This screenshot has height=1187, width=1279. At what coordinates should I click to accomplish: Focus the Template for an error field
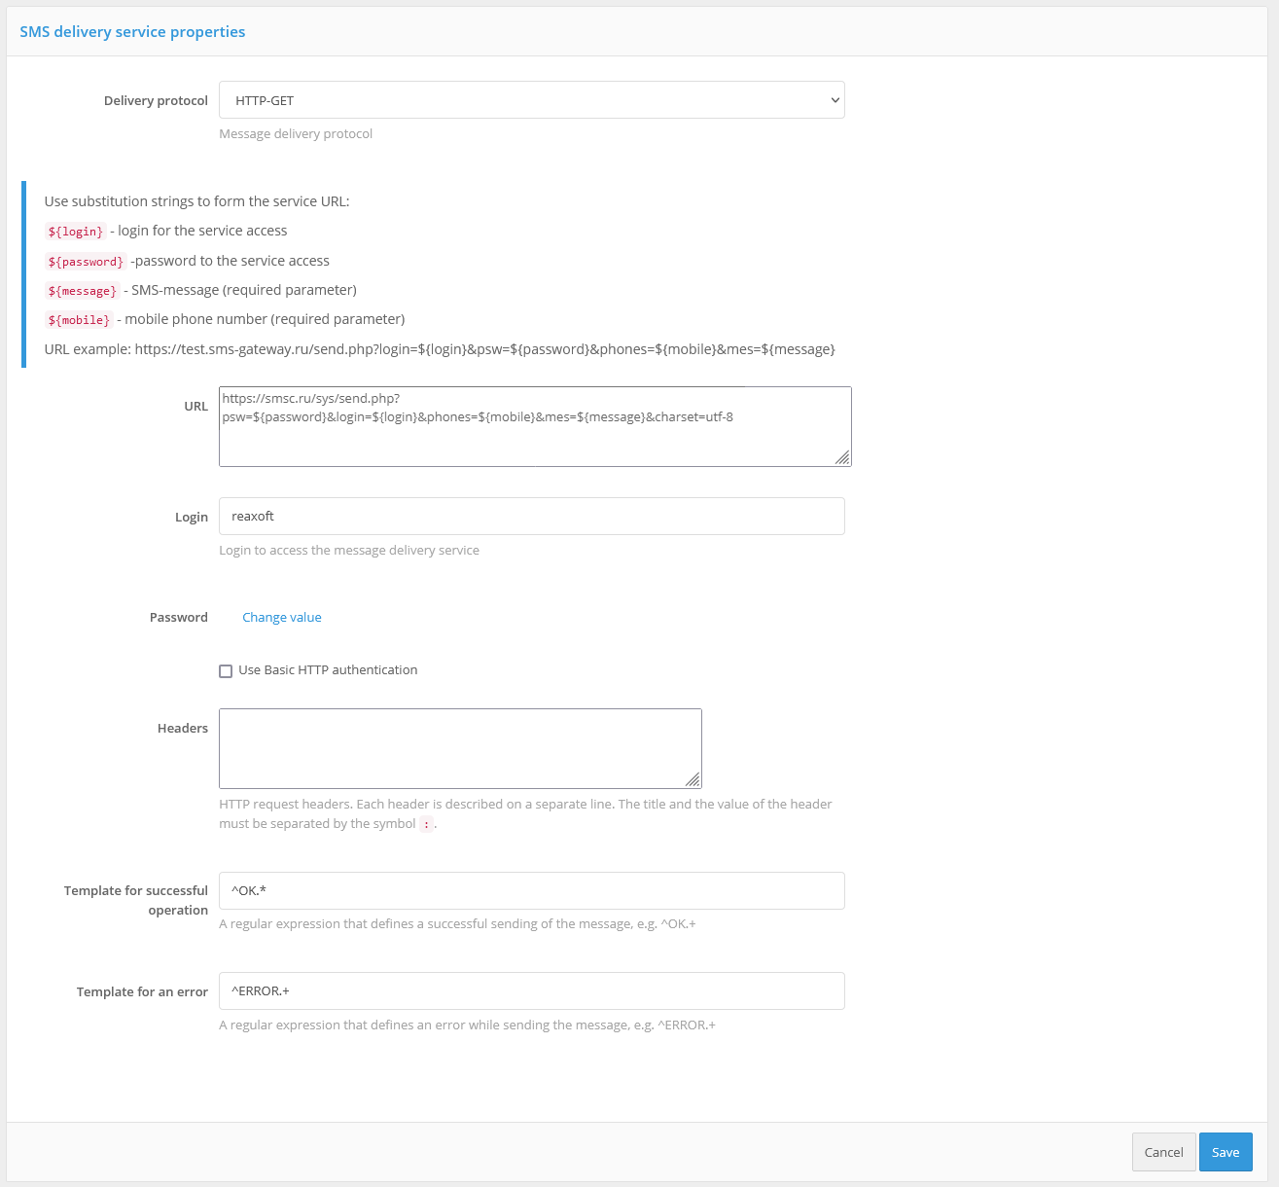[531, 991]
